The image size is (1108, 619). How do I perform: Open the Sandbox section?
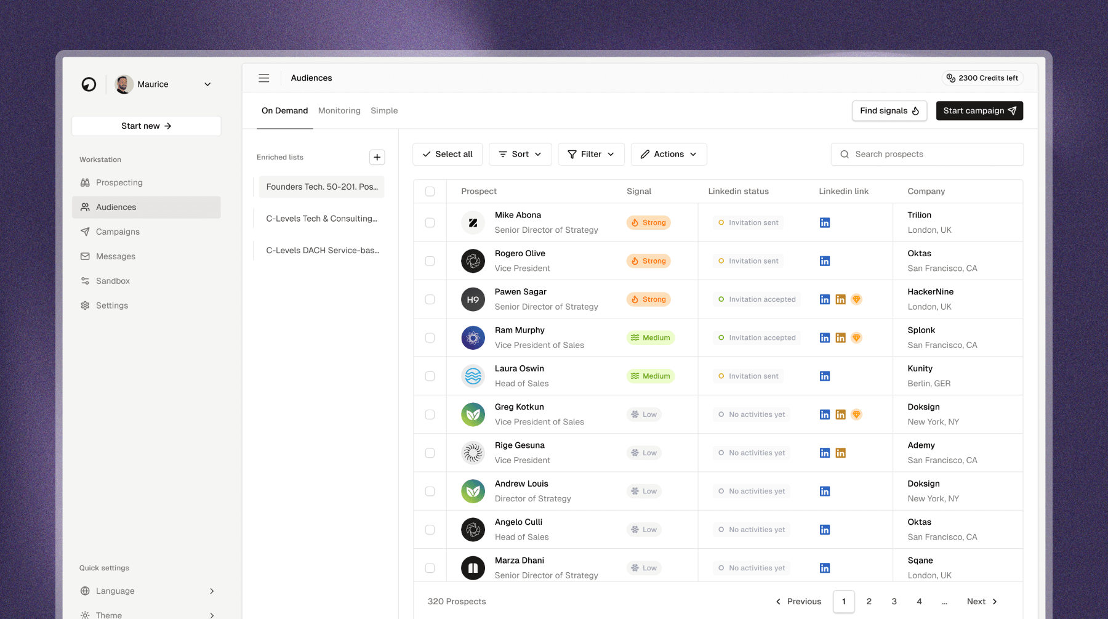(x=112, y=281)
